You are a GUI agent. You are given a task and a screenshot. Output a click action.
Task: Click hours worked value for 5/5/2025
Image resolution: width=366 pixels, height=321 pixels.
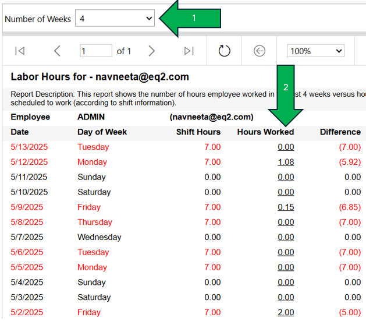[285, 267]
